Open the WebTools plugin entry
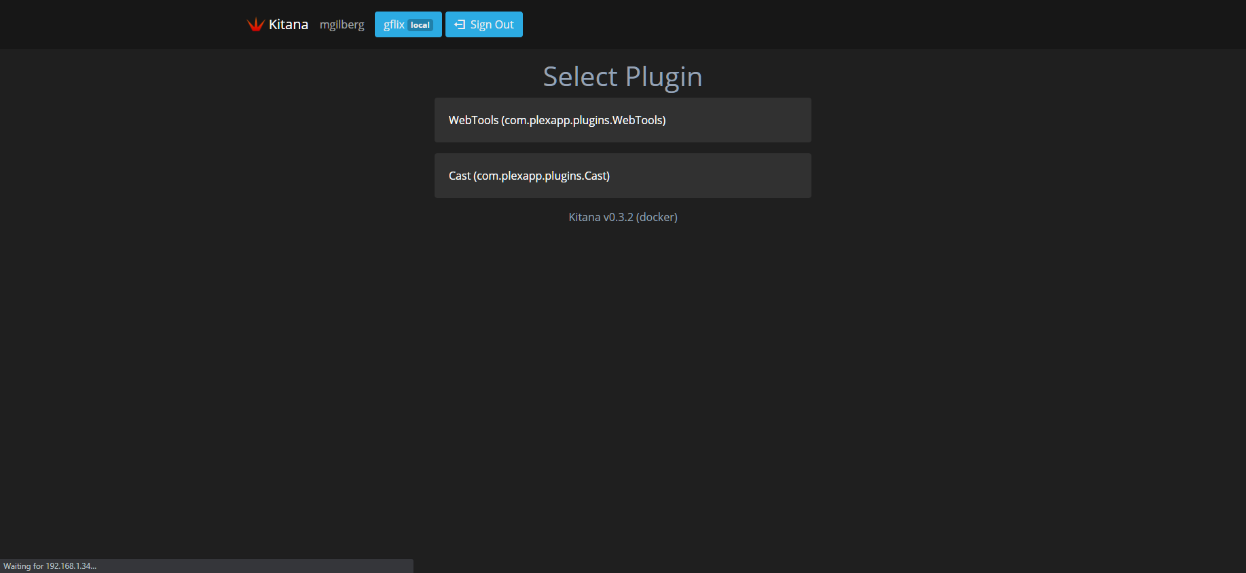The width and height of the screenshot is (1246, 573). pyautogui.click(x=622, y=120)
